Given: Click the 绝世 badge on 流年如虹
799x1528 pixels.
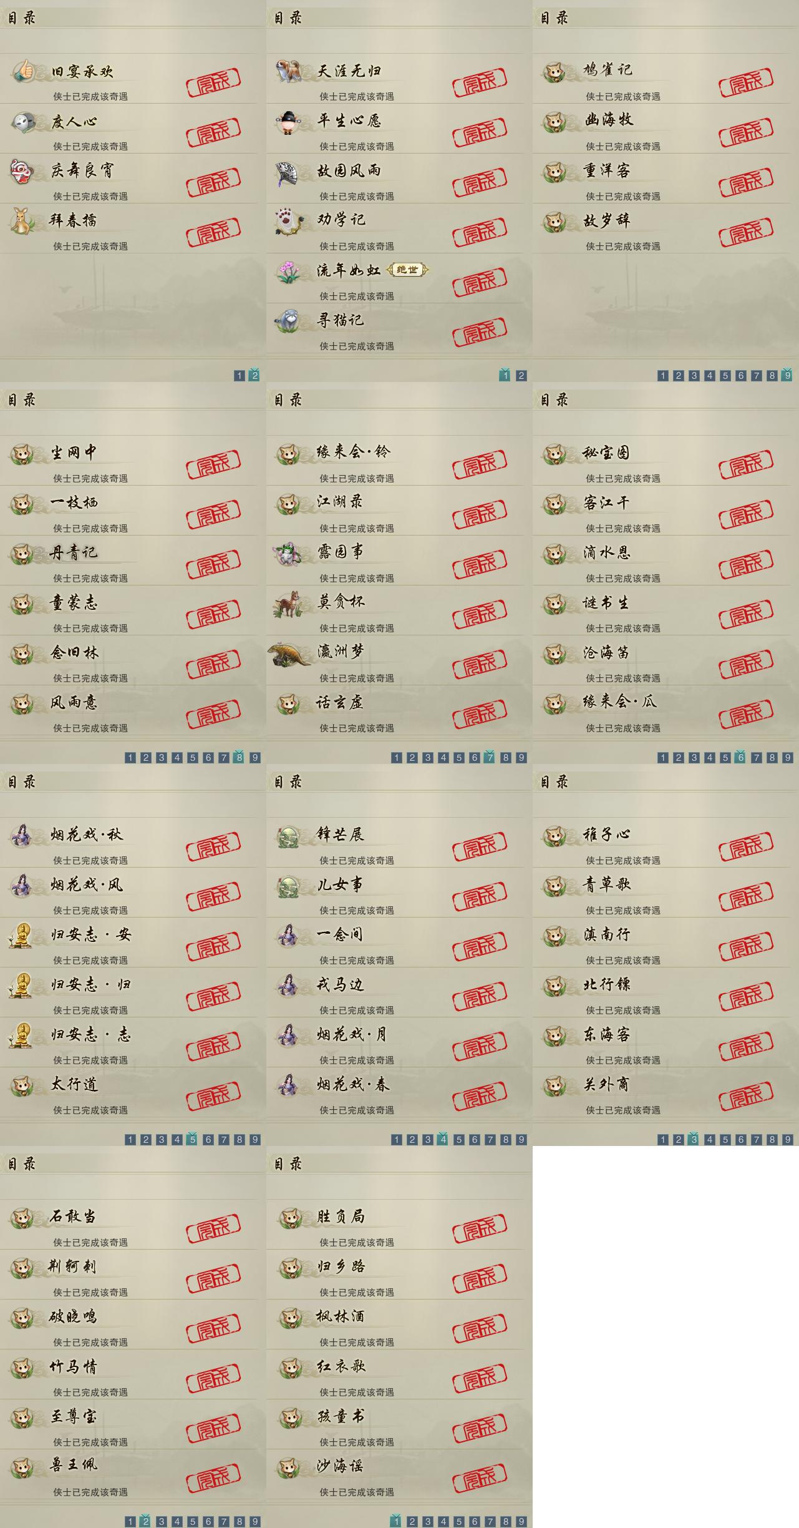Looking at the screenshot, I should [x=408, y=270].
